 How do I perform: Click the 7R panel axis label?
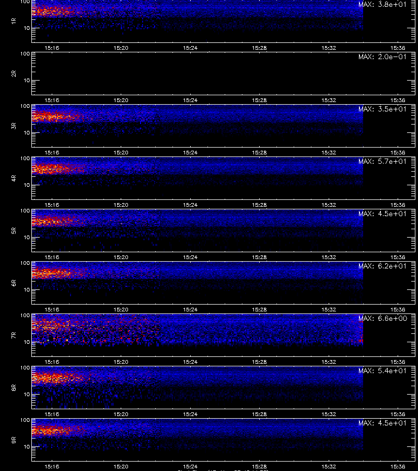(14, 335)
